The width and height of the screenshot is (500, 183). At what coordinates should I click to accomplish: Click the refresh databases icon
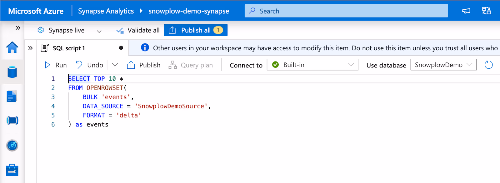tap(488, 65)
